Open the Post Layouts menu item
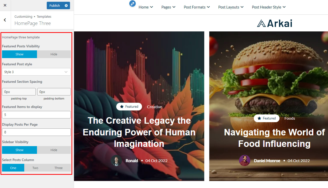The height and width of the screenshot is (188, 328). pos(231,7)
